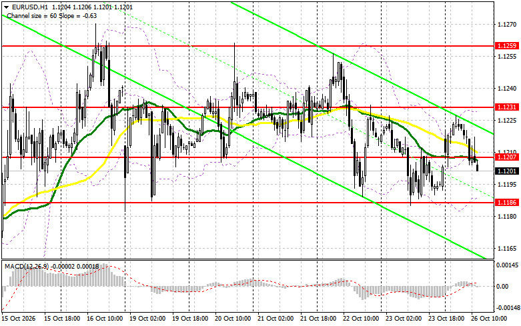Click the 1.1165 price scale value

pos(507,248)
